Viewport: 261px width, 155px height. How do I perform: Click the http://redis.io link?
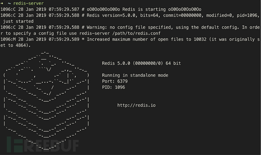tap(136, 105)
